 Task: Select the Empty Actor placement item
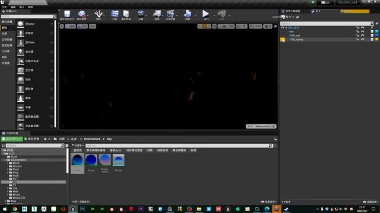35,24
